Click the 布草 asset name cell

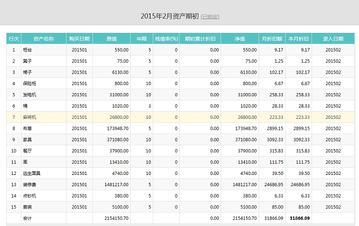28,128
